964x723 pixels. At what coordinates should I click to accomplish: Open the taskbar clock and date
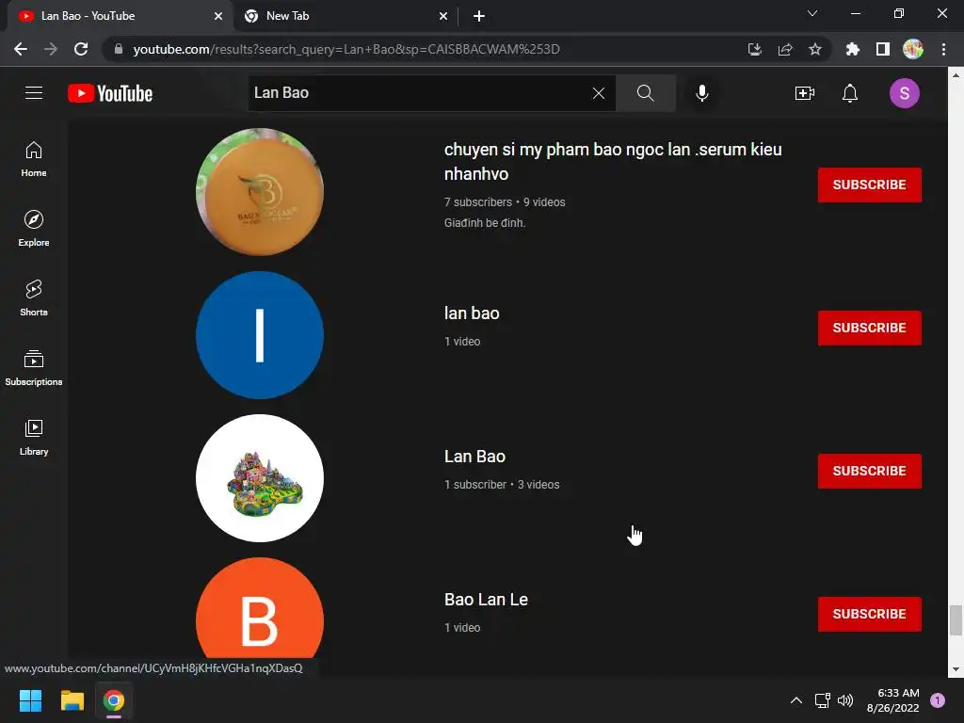(892, 700)
